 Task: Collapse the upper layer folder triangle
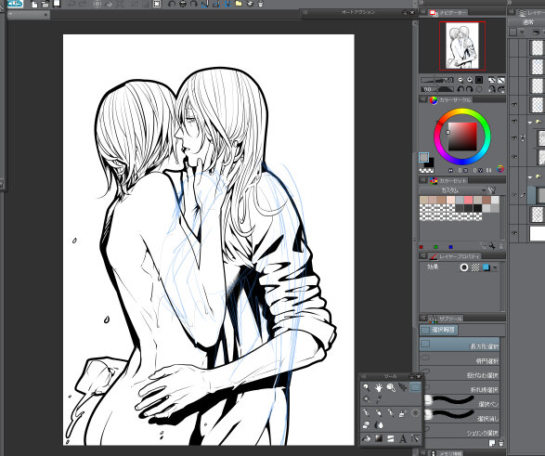click(530, 123)
